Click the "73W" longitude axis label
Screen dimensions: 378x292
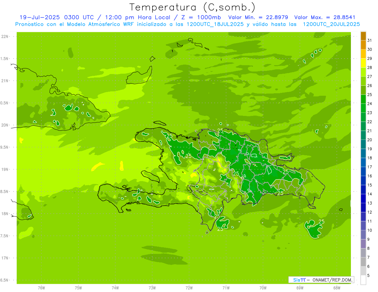coord(152,288)
